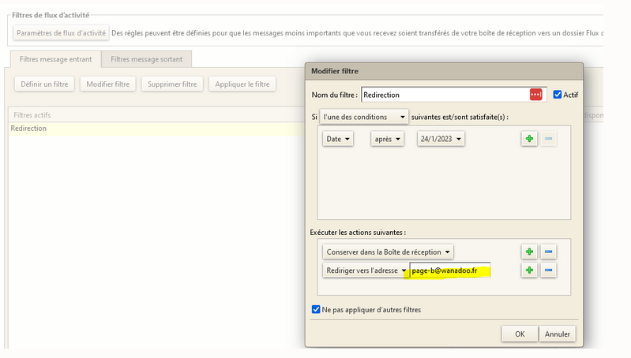Click the Définir un filtre button
This screenshot has height=358, width=631.
coord(44,84)
